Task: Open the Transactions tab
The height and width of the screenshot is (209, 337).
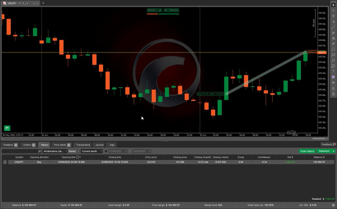Action: pyautogui.click(x=83, y=145)
